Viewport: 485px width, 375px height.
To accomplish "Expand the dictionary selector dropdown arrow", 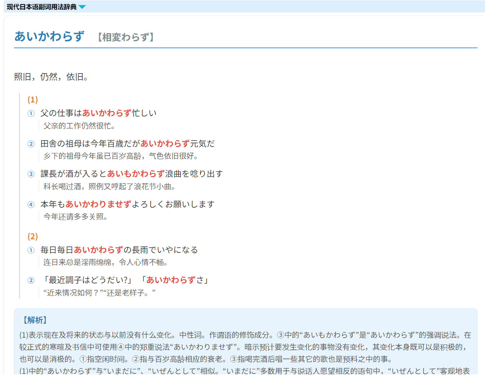I will [x=82, y=7].
